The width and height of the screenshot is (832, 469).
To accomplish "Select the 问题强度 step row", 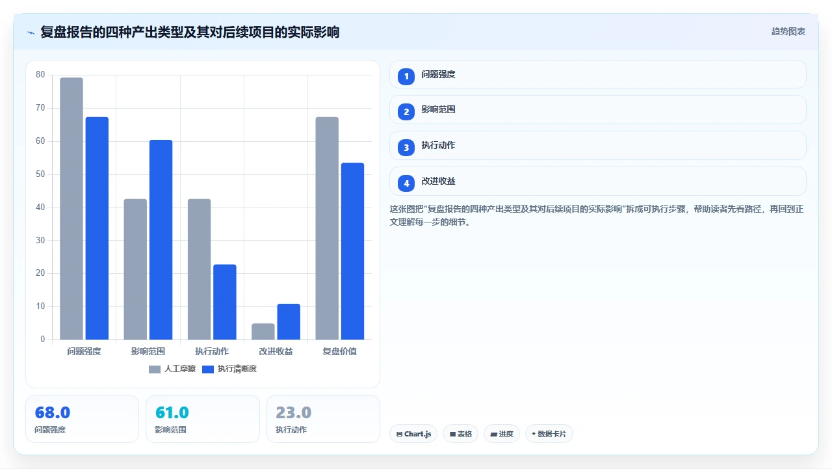I will coord(598,74).
